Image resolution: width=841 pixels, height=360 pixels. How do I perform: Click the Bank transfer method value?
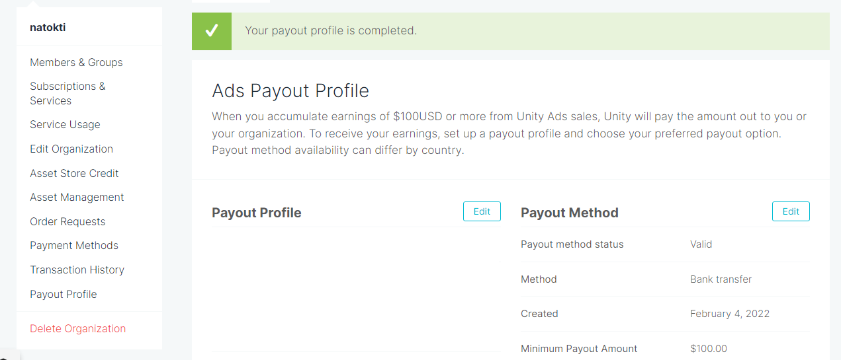pos(721,279)
